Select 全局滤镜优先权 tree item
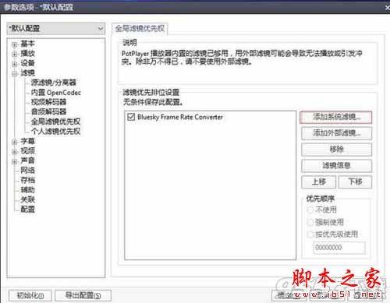390x303 pixels. 55,122
